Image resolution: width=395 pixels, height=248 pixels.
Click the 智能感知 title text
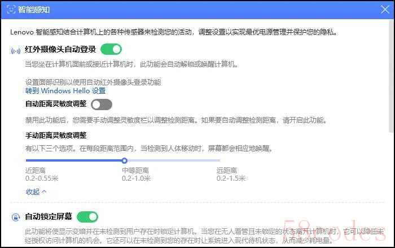click(x=34, y=9)
